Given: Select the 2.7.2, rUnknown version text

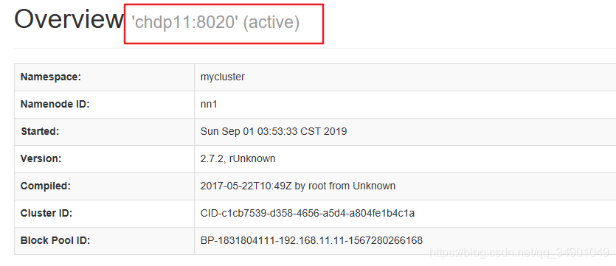Looking at the screenshot, I should (x=238, y=159).
